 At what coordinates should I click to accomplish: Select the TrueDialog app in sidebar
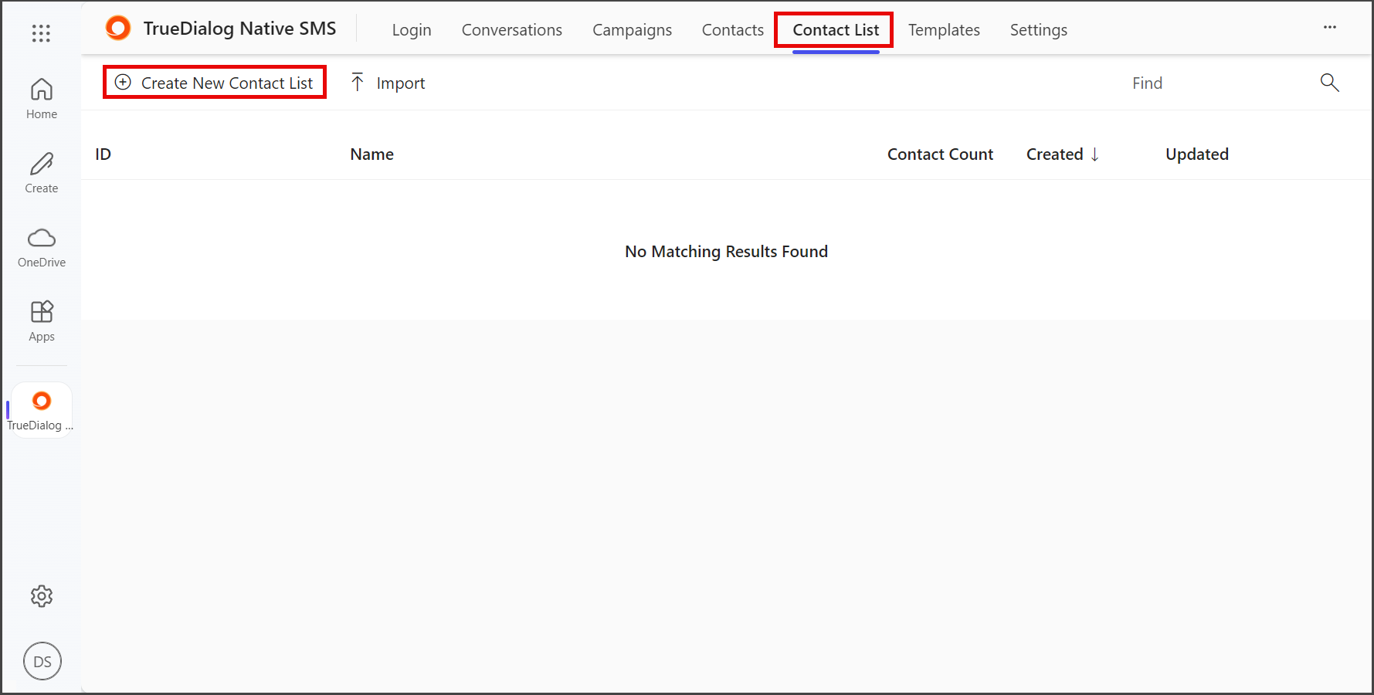tap(42, 410)
